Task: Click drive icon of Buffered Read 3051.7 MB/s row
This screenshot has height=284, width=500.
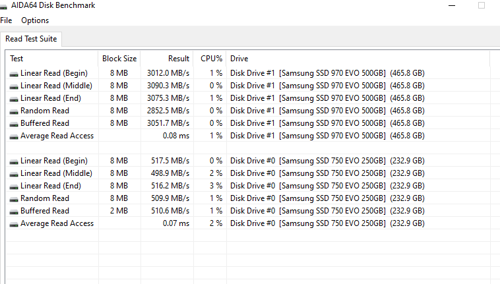Action: [x=14, y=124]
